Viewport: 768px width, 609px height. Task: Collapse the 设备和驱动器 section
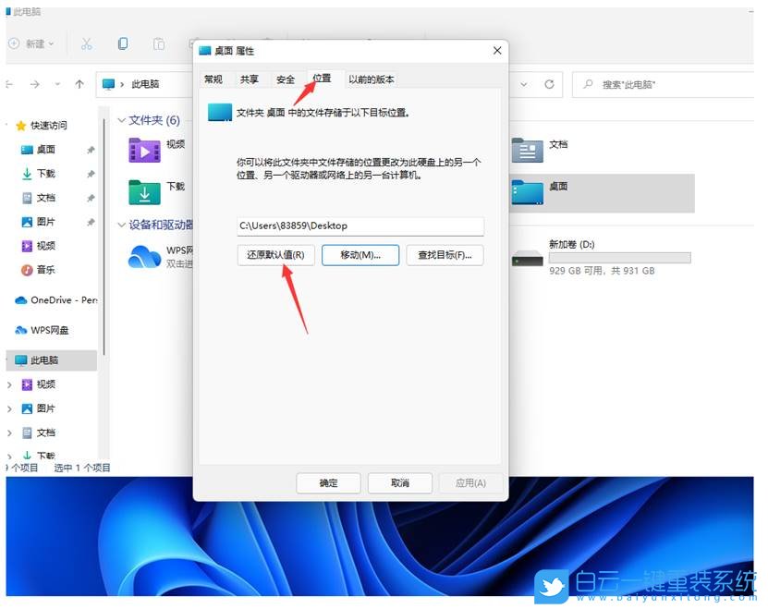121,225
